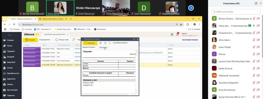This screenshot has height=99, width=263.
Task: Open the Усі закладки folder
Action: pyautogui.click(x=194, y=29)
